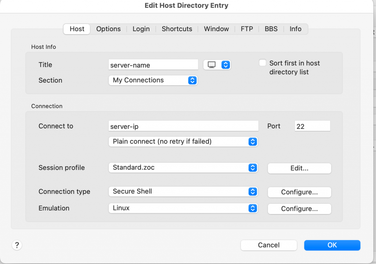Change the Secure Shell connection type dropdown
The width and height of the screenshot is (376, 264).
pos(183,192)
